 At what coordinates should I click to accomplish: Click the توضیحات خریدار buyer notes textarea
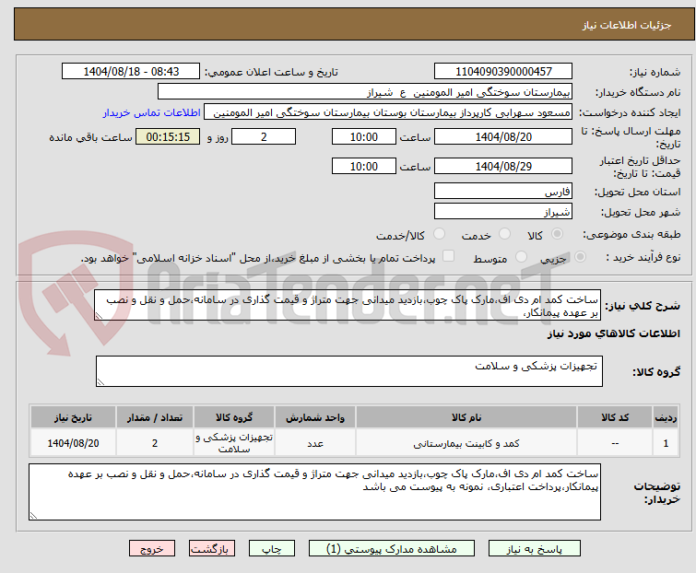[314, 492]
